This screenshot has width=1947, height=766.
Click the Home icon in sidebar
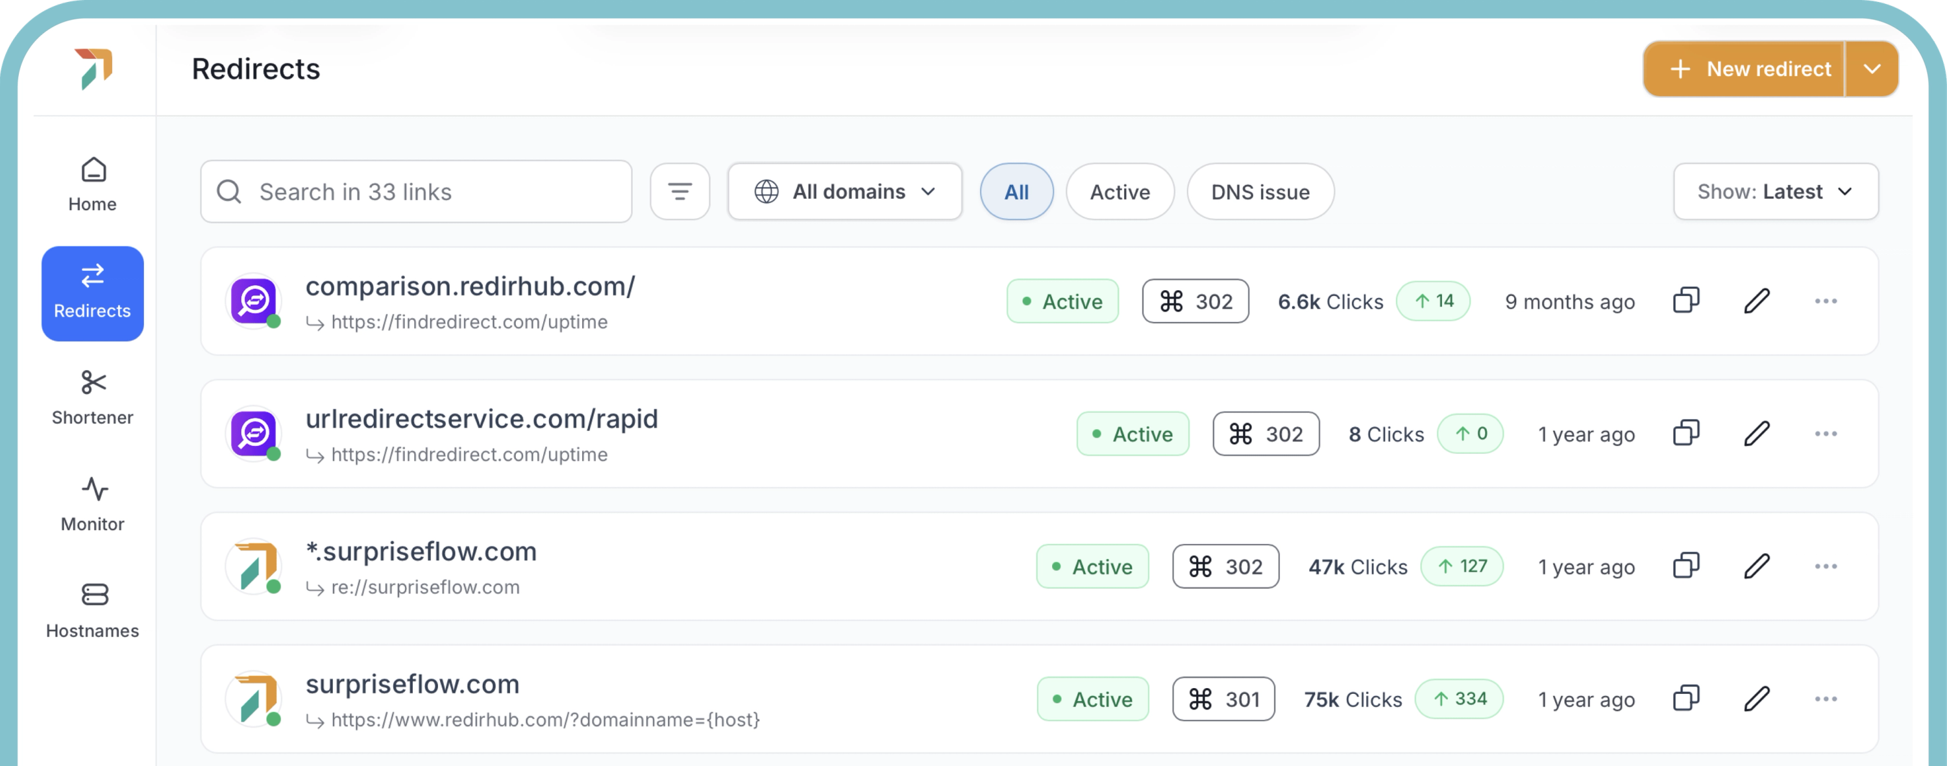pyautogui.click(x=93, y=171)
